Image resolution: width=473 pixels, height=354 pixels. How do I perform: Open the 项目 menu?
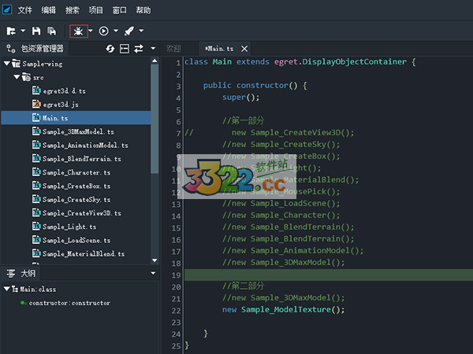(96, 10)
